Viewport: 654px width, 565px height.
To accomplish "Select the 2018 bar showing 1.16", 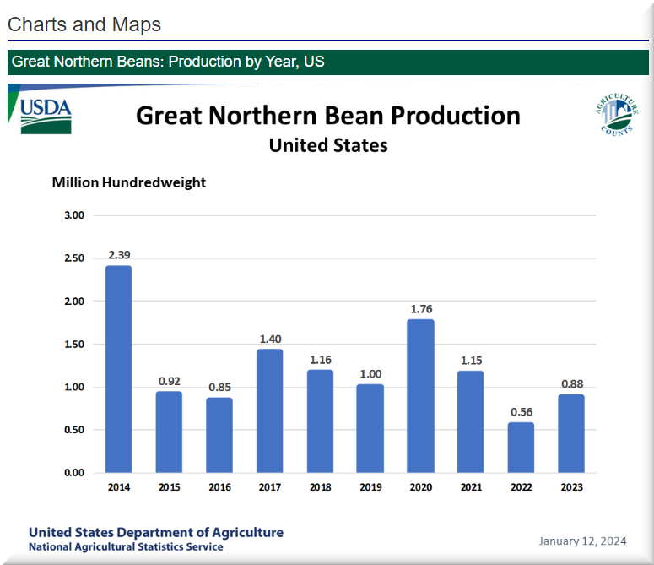I will point(319,421).
